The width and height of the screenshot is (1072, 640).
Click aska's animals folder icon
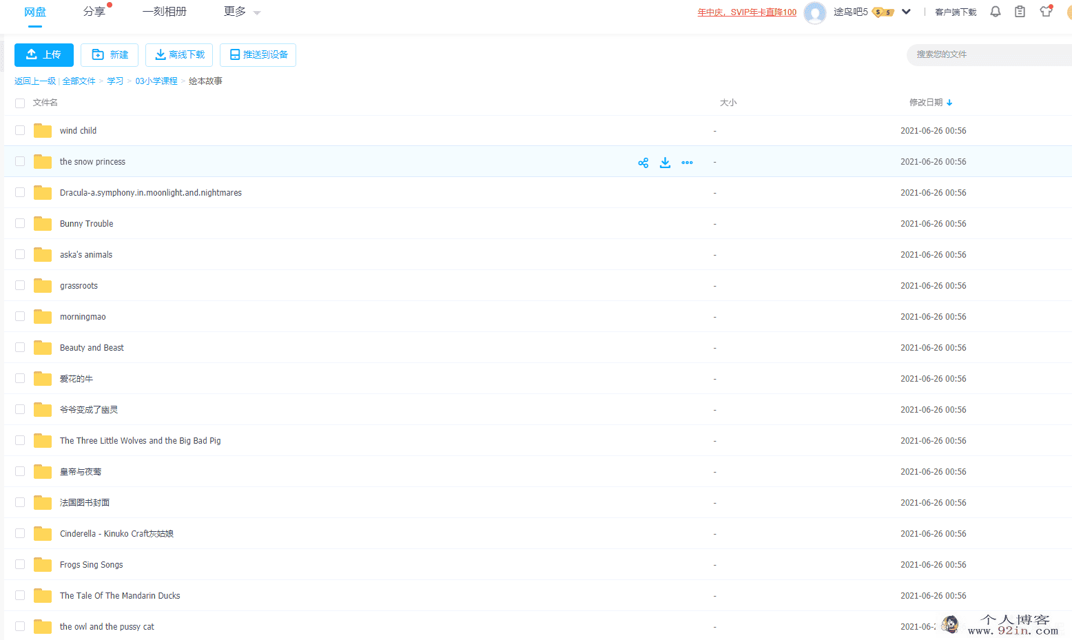coord(43,254)
